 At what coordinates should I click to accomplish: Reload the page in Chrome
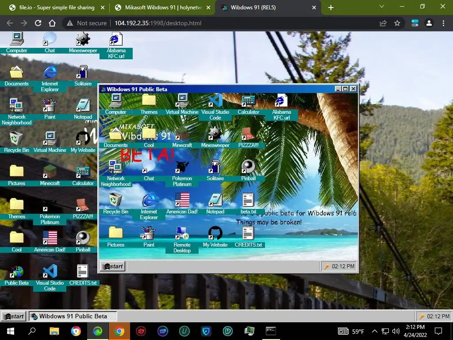38,23
